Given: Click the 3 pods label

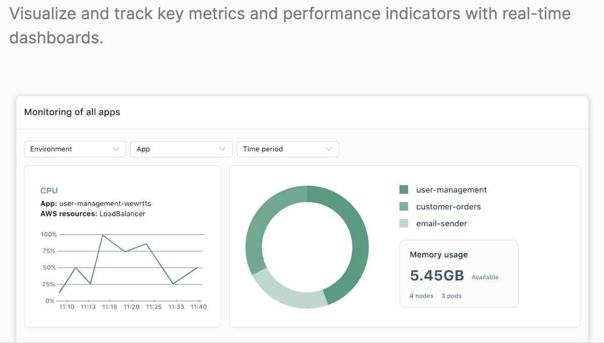Looking at the screenshot, I should pyautogui.click(x=451, y=296).
